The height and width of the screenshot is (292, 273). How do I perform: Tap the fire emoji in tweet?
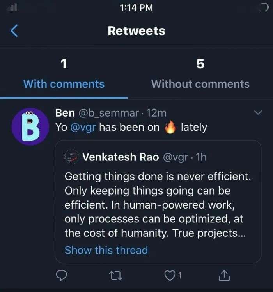click(x=170, y=127)
